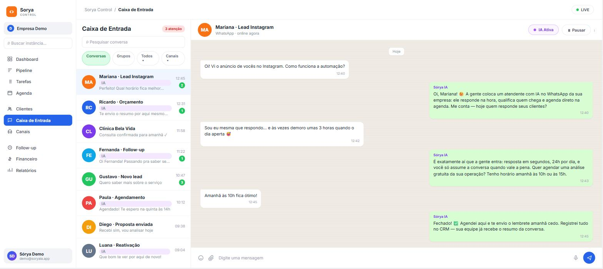Open the emoji picker icon
This screenshot has width=603, height=269.
coord(201,258)
